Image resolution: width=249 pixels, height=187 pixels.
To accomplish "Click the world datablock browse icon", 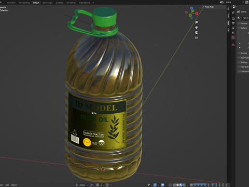I will coord(240,18).
